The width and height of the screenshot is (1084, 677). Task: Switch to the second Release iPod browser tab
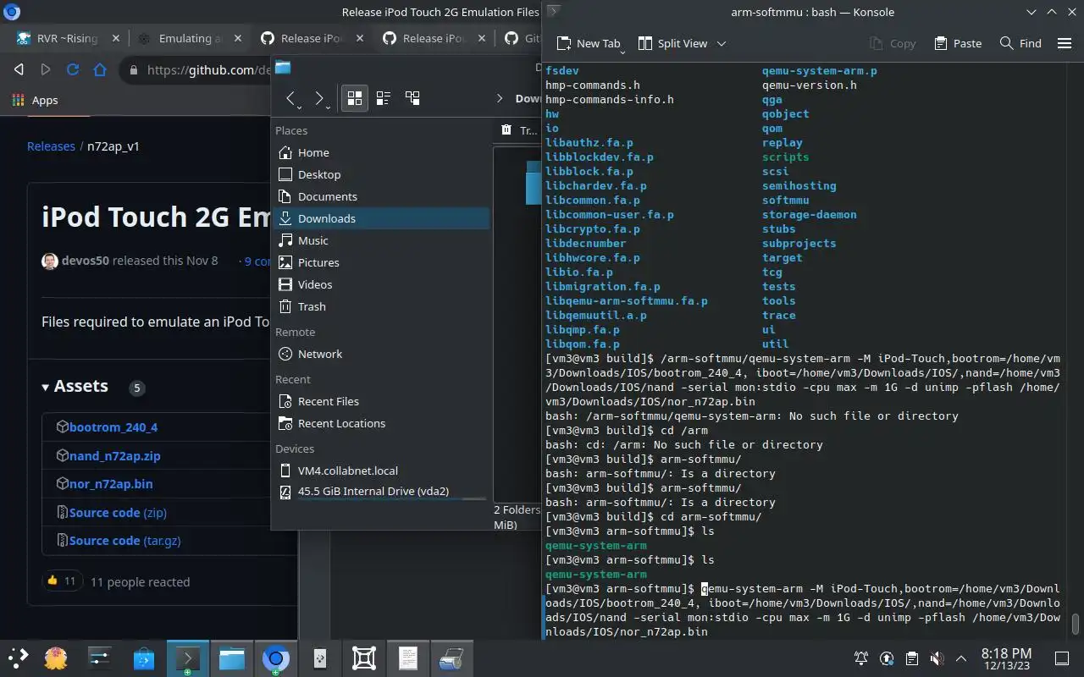(434, 38)
